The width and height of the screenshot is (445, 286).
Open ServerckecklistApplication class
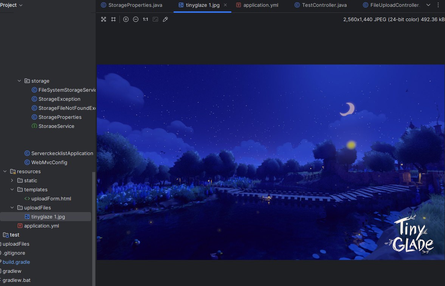click(62, 154)
